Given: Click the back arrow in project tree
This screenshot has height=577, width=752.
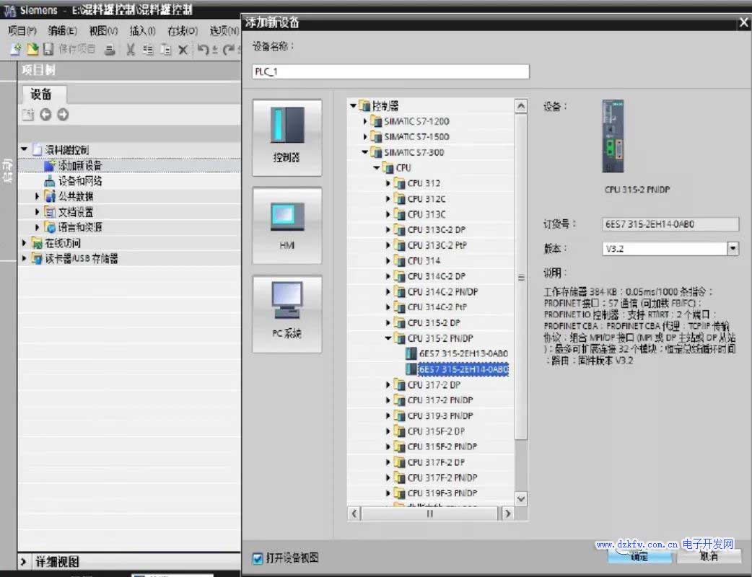Looking at the screenshot, I should point(45,115).
